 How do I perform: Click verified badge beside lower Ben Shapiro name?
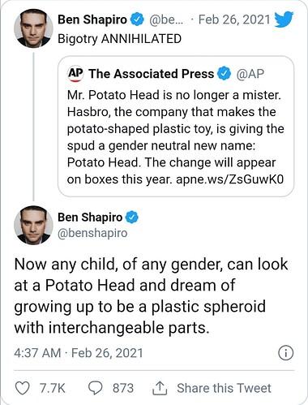(132, 218)
